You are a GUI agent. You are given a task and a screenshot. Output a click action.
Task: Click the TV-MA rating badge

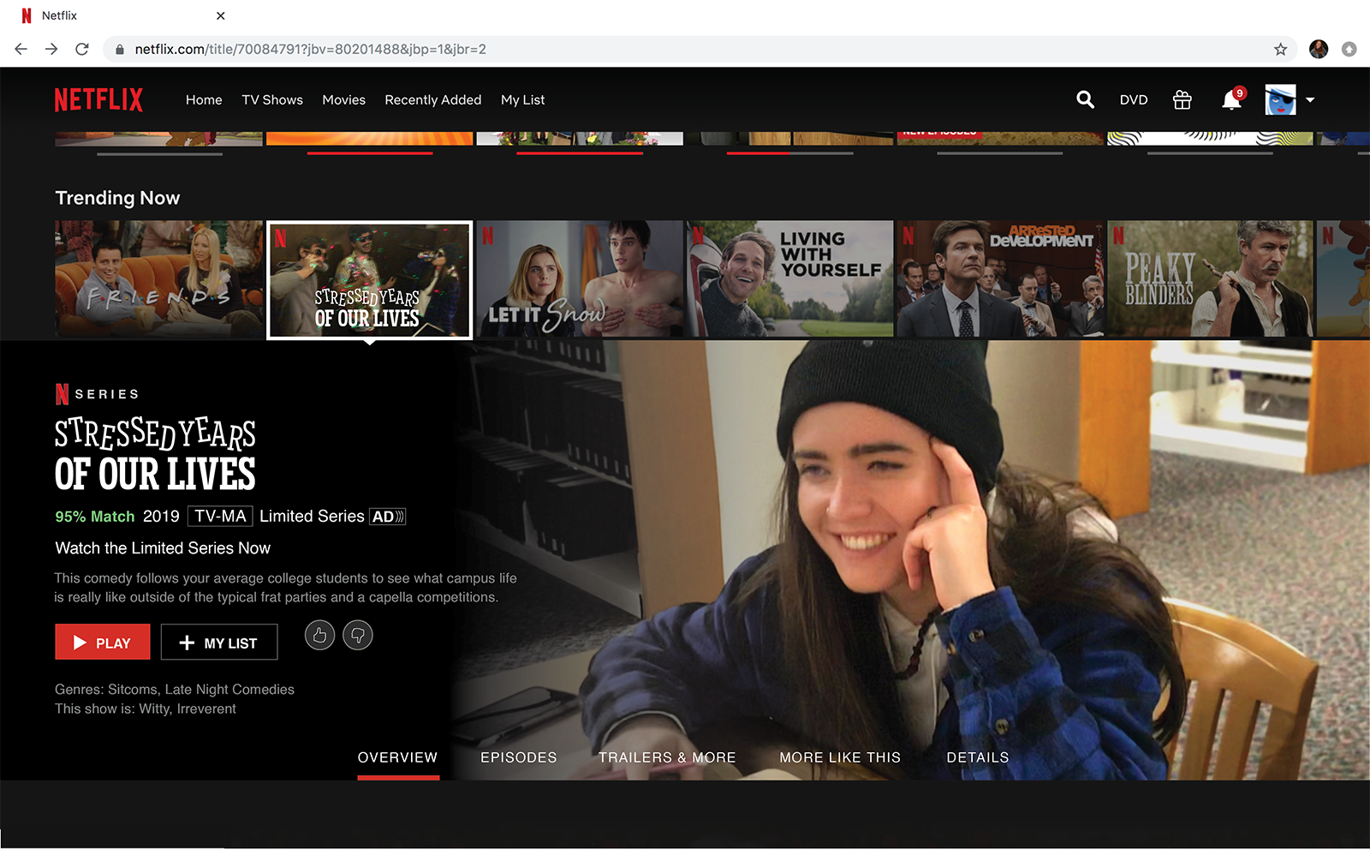coord(220,516)
